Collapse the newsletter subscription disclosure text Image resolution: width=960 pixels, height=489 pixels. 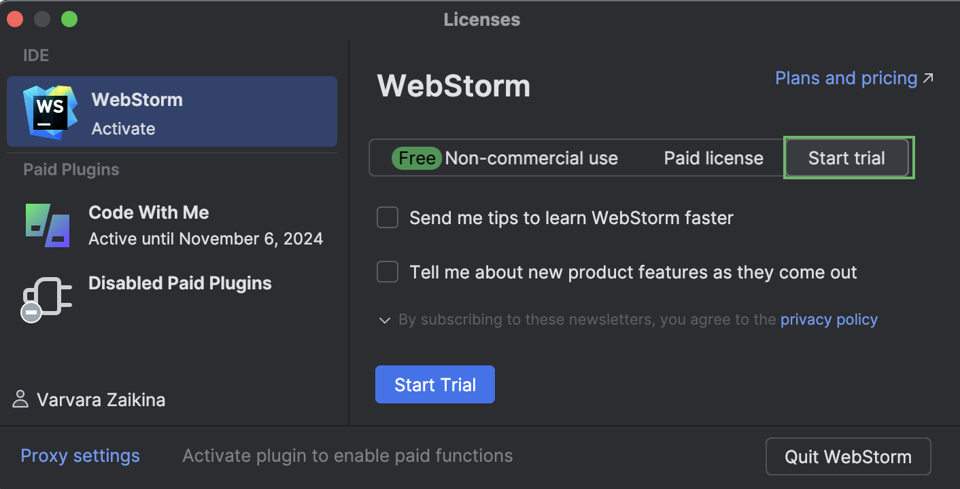pyautogui.click(x=384, y=319)
